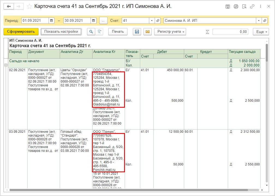Click debit amount 12 500,00
275x196 pixels.
pyautogui.click(x=176, y=131)
